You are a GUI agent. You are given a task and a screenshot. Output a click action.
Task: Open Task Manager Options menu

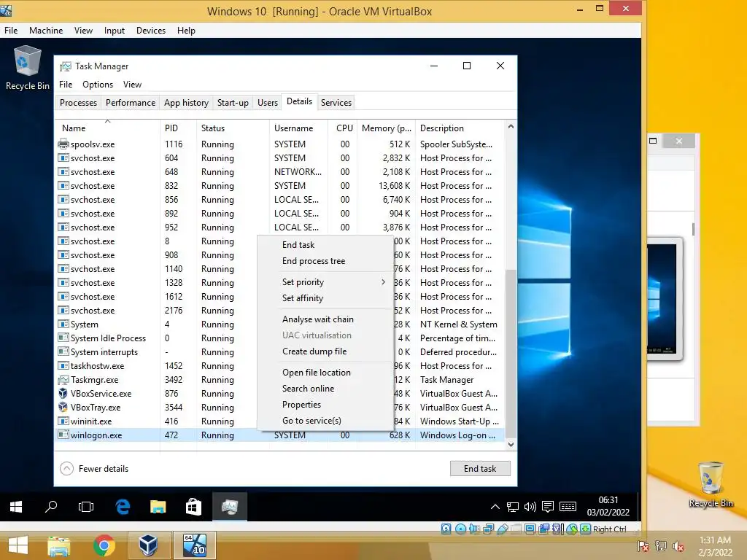tap(98, 85)
